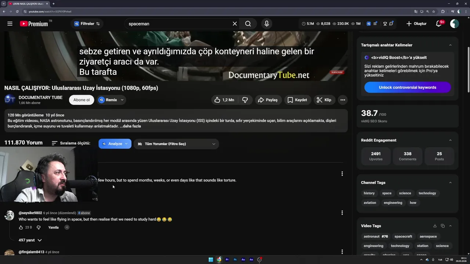Open notifications bell with 9+ badge
The height and width of the screenshot is (264, 470).
(439, 23)
